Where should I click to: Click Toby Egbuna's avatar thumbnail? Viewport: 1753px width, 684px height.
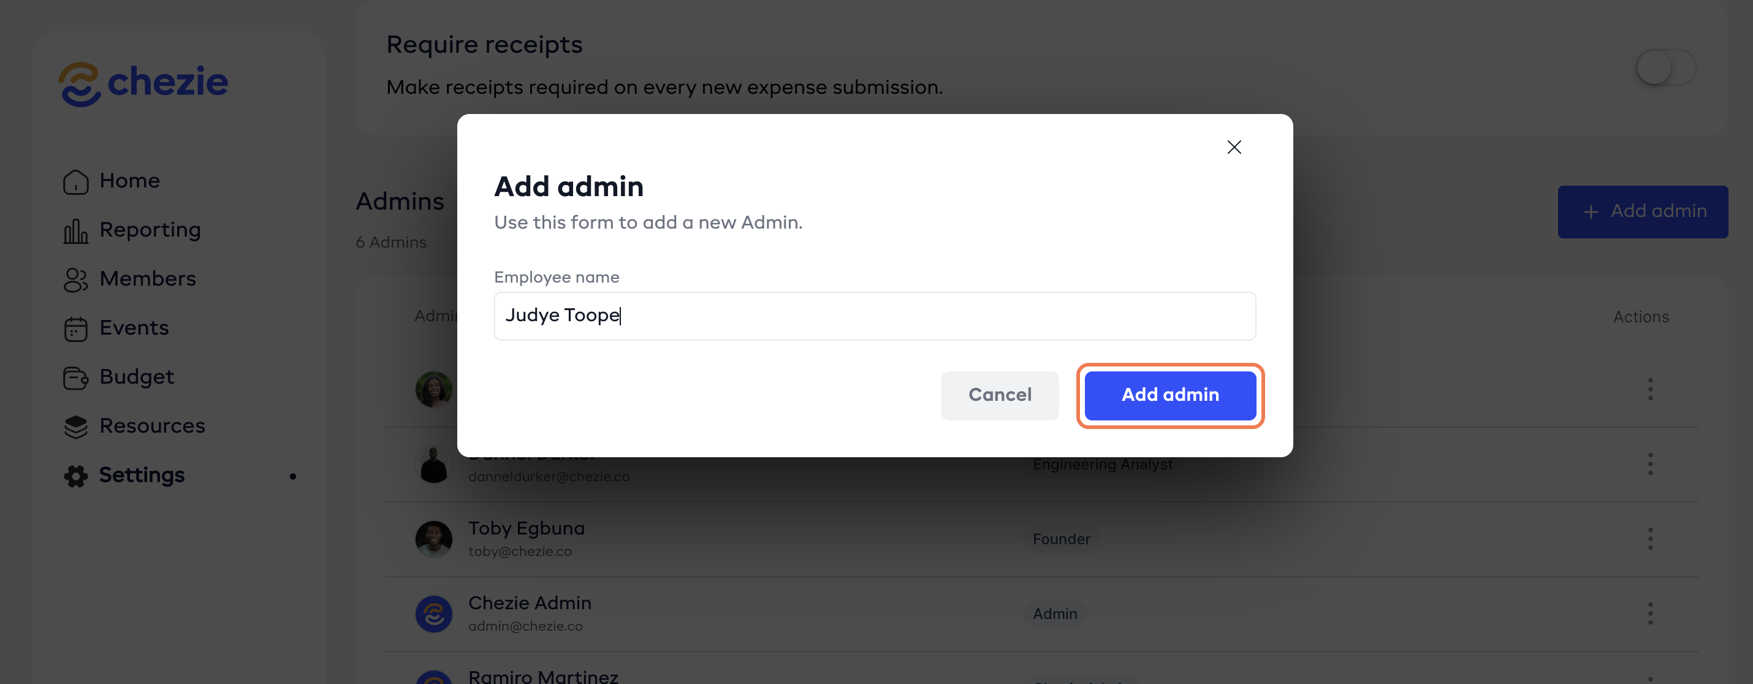pyautogui.click(x=433, y=539)
